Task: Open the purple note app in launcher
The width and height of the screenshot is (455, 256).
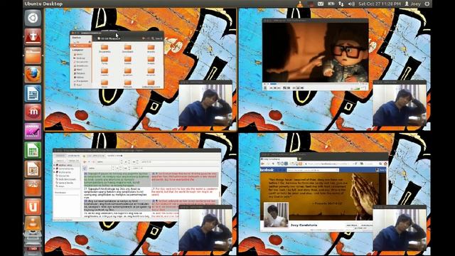Action: point(33,131)
